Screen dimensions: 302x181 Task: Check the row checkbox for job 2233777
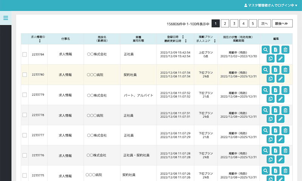[25, 135]
